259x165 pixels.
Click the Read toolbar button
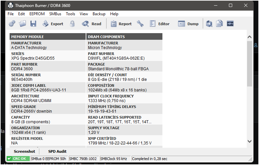coord(92,24)
